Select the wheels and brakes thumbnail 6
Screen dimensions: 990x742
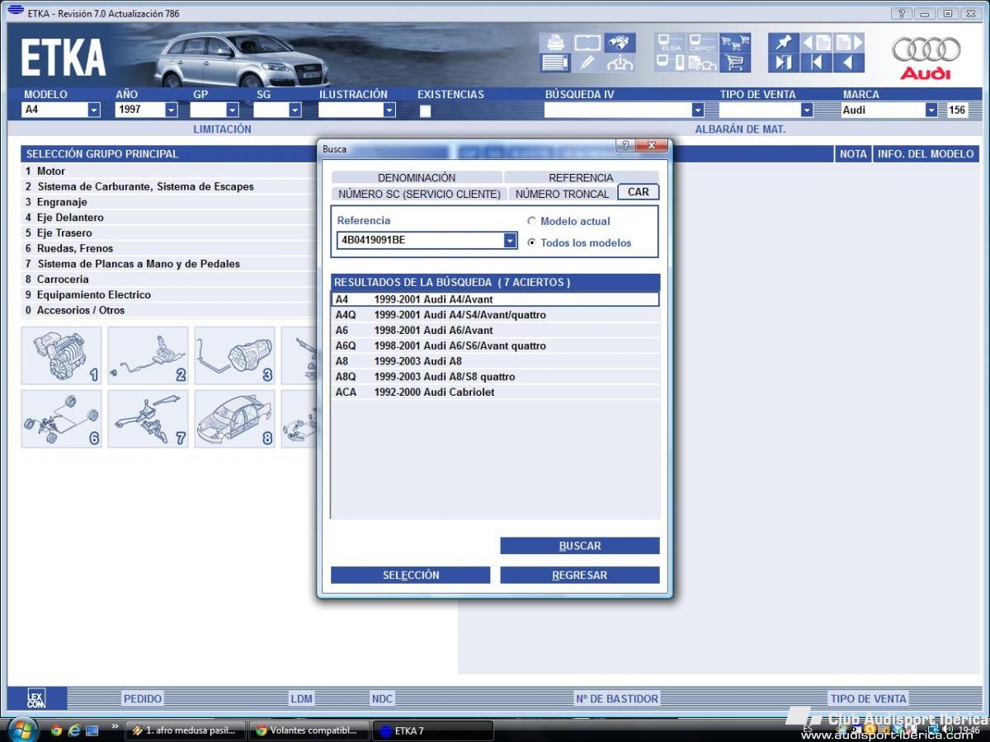(x=62, y=419)
